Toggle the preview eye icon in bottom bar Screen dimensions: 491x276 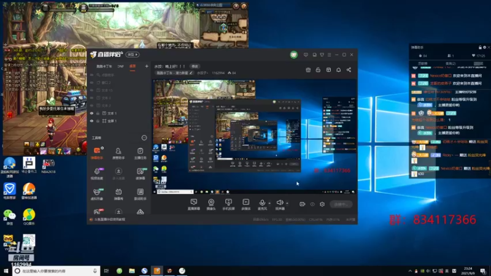pyautogui.click(x=312, y=204)
